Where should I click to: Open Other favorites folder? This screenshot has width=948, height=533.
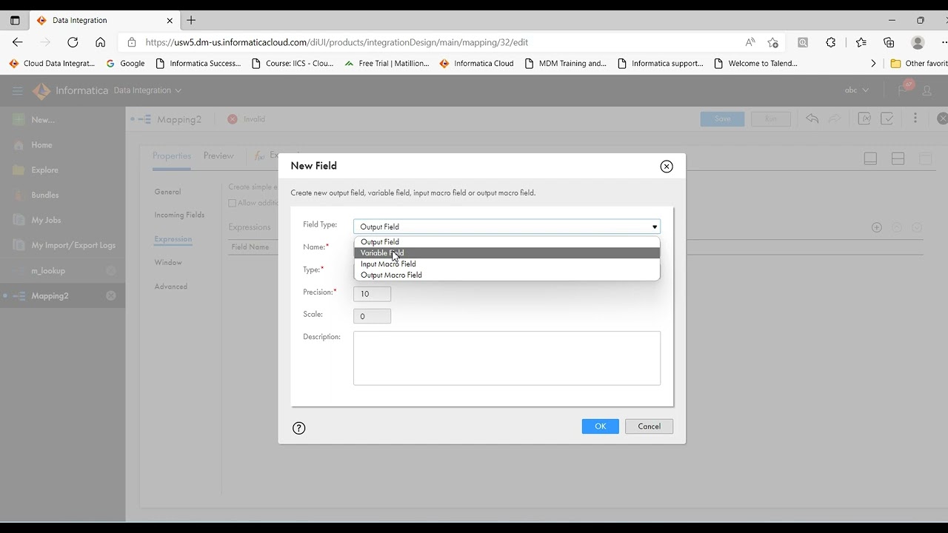pyautogui.click(x=918, y=64)
